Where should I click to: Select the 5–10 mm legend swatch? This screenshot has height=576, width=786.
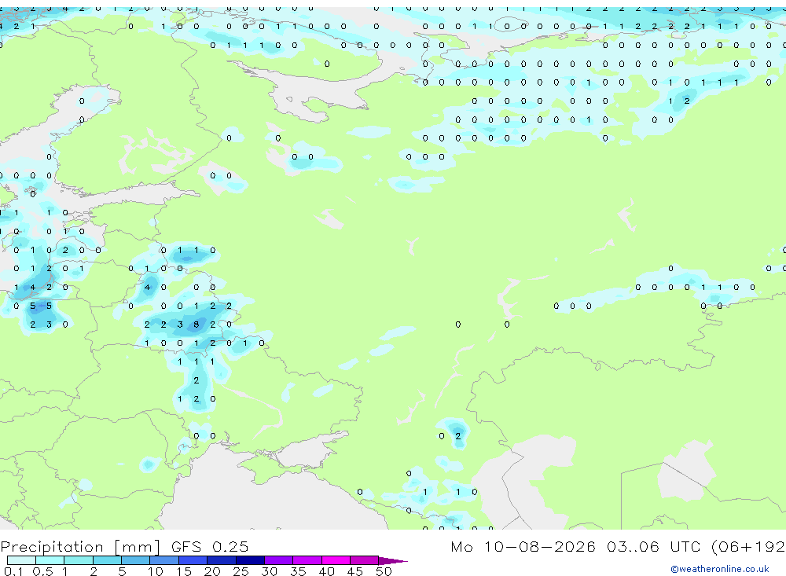point(136,560)
